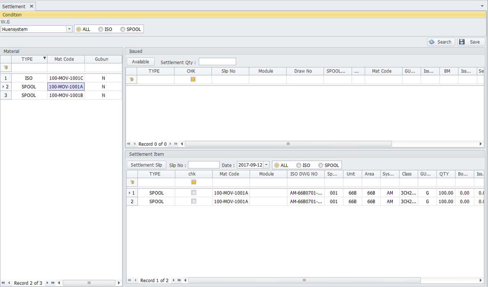Open the tab list dropdown arrow at top right
Viewport: 488px width, 287px height.
tap(482, 6)
